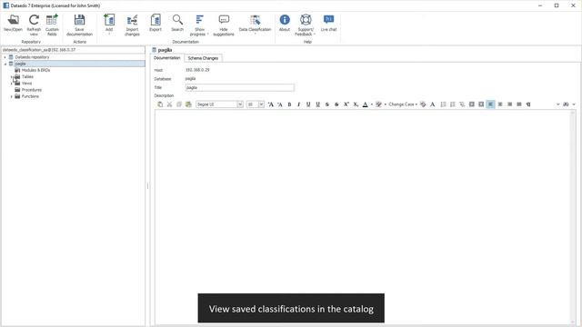Select the Views tree item label
This screenshot has width=582, height=327.
tap(26, 84)
